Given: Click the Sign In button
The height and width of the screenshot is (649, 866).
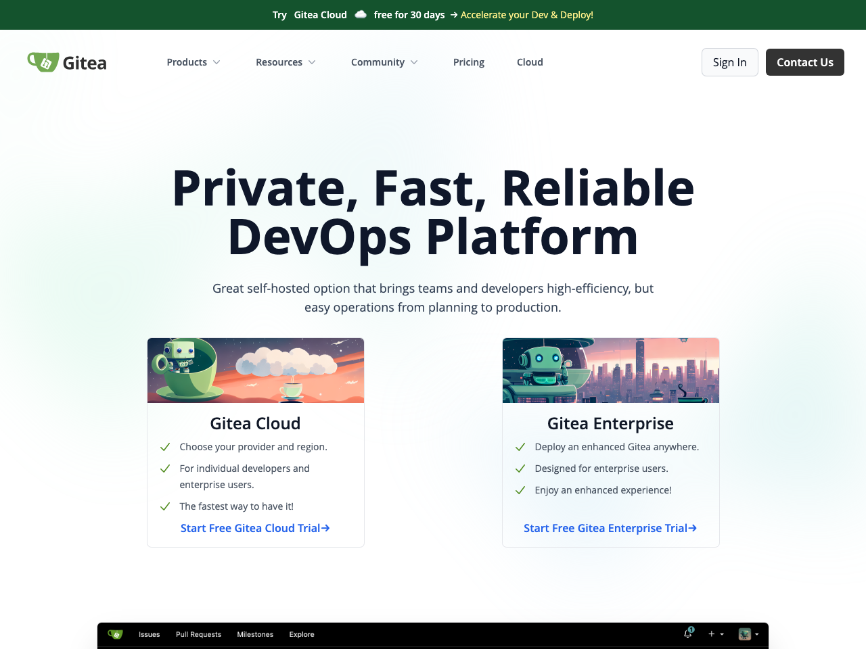Looking at the screenshot, I should point(729,62).
